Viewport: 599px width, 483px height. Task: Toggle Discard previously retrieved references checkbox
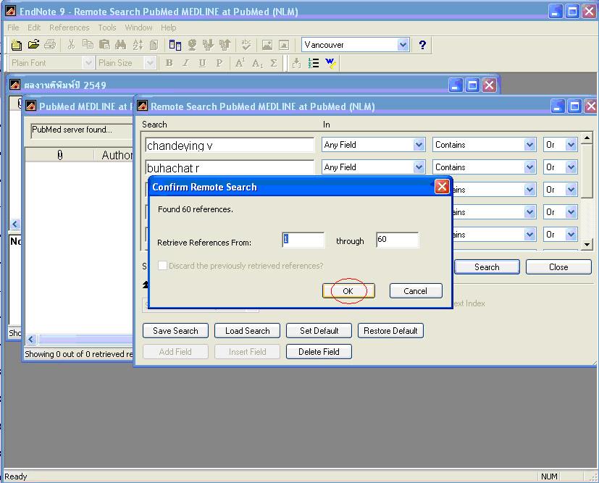(162, 265)
